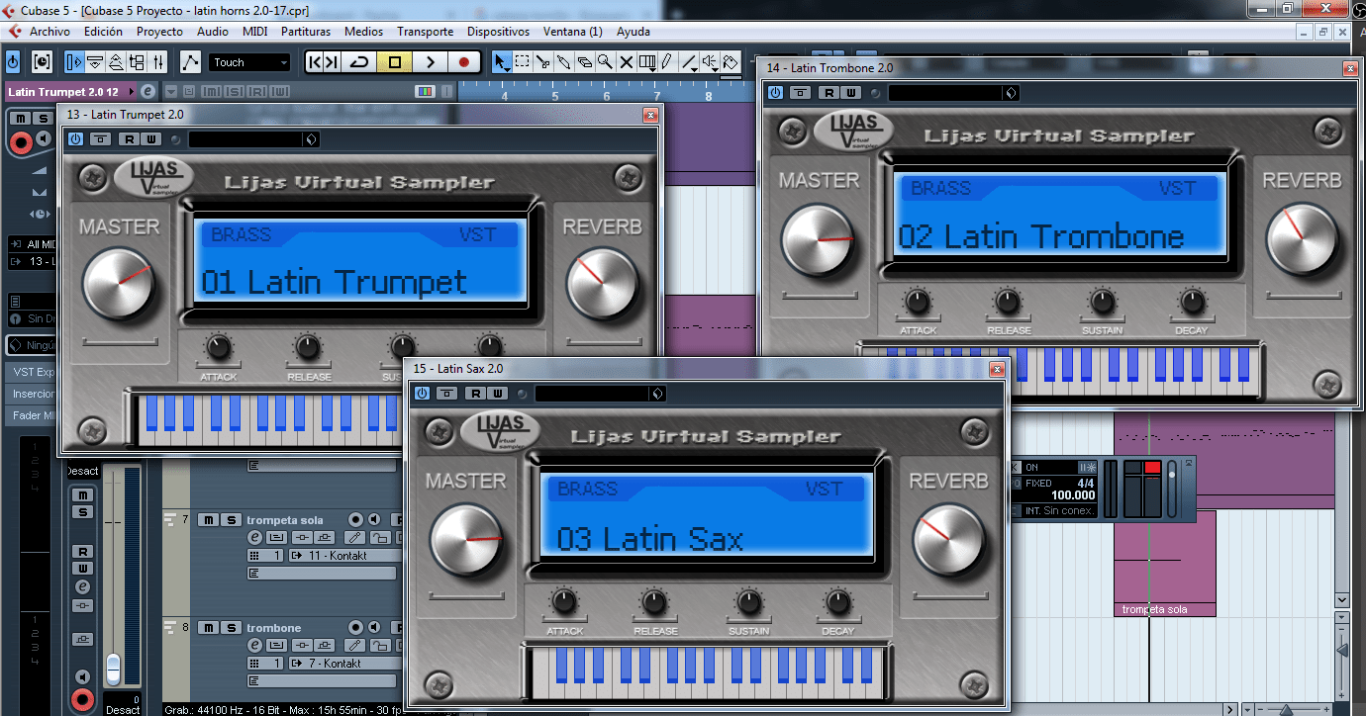Mute the trompeta sola track

210,518
